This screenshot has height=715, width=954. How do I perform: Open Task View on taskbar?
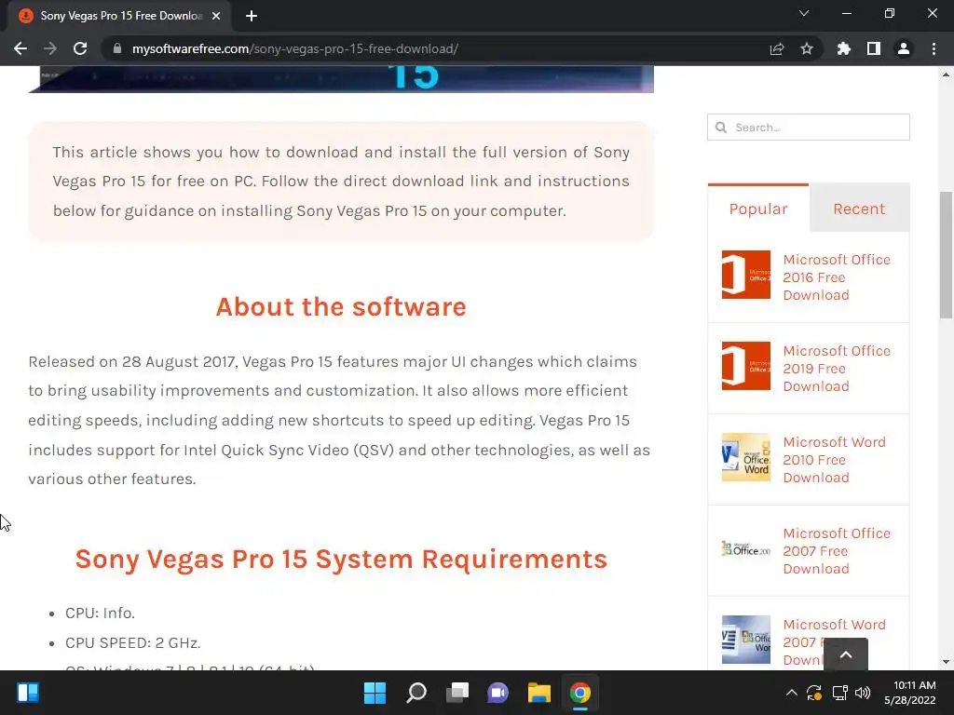point(457,693)
